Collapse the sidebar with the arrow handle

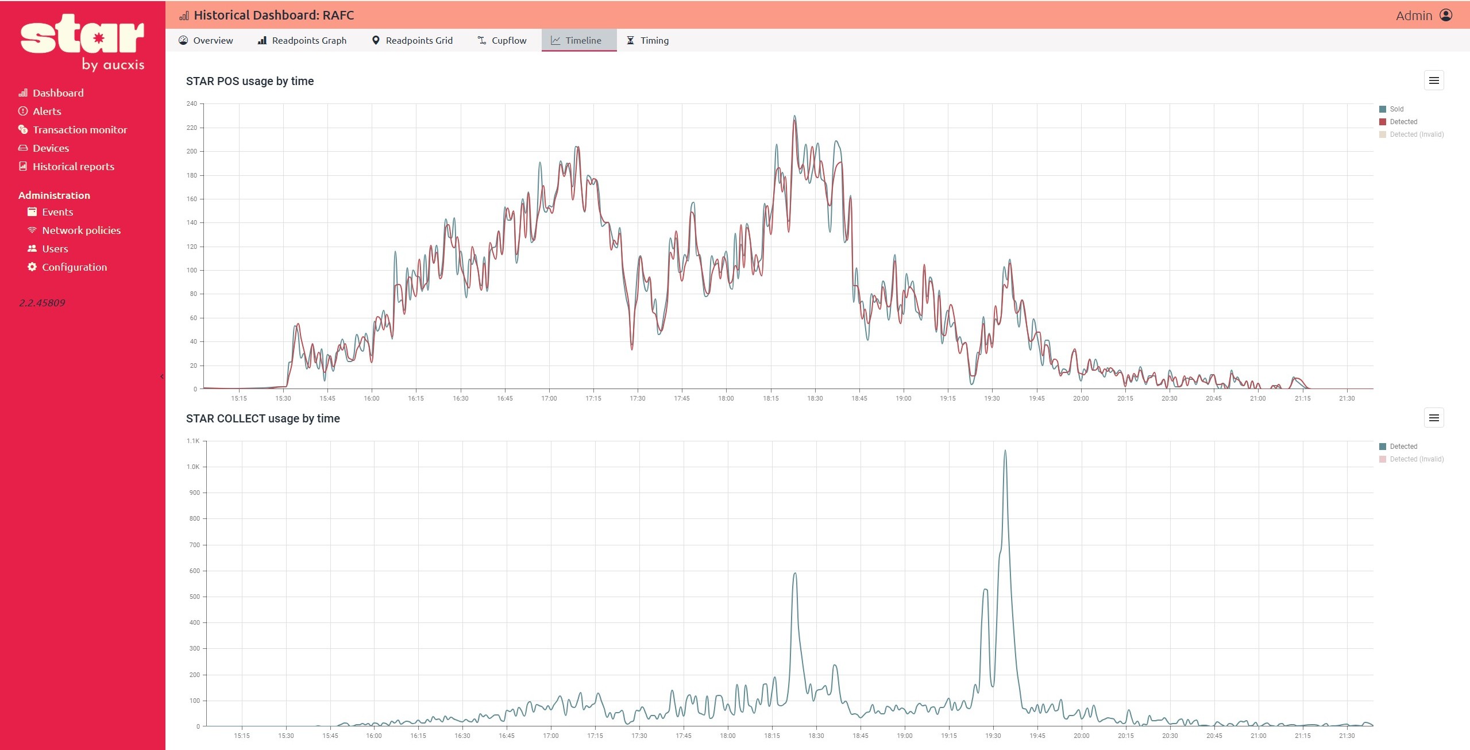(162, 376)
